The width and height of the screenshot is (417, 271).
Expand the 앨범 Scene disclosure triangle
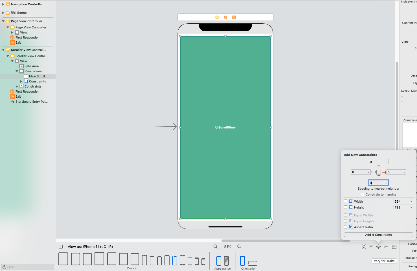(x=3, y=13)
